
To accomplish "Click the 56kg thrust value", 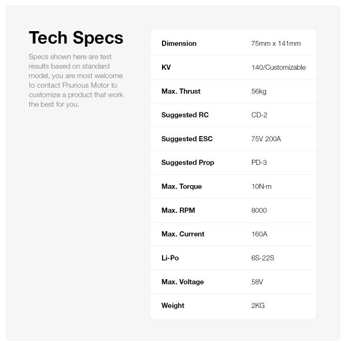I will pyautogui.click(x=259, y=92).
